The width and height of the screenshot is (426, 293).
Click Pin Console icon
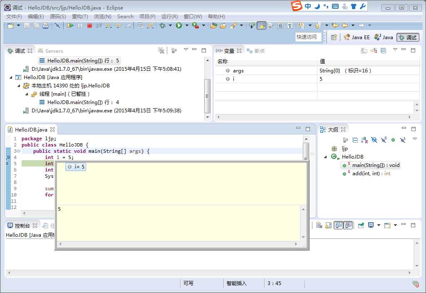tap(361, 225)
